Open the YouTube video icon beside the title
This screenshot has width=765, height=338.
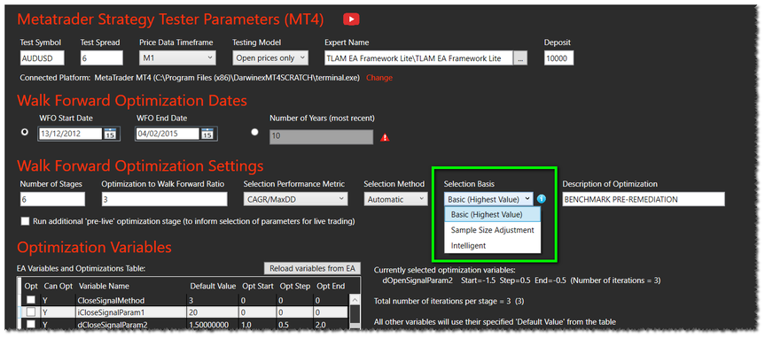(x=351, y=19)
